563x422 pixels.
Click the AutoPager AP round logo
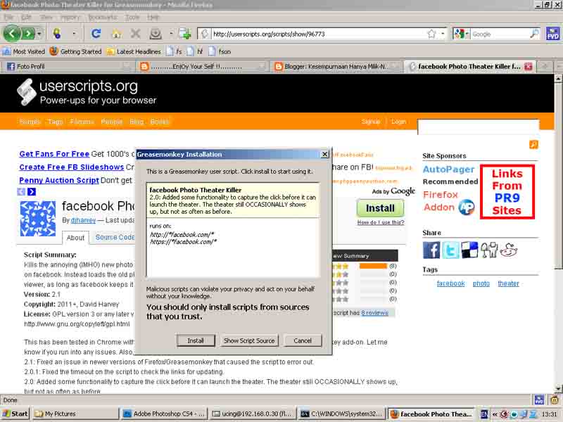tap(467, 207)
